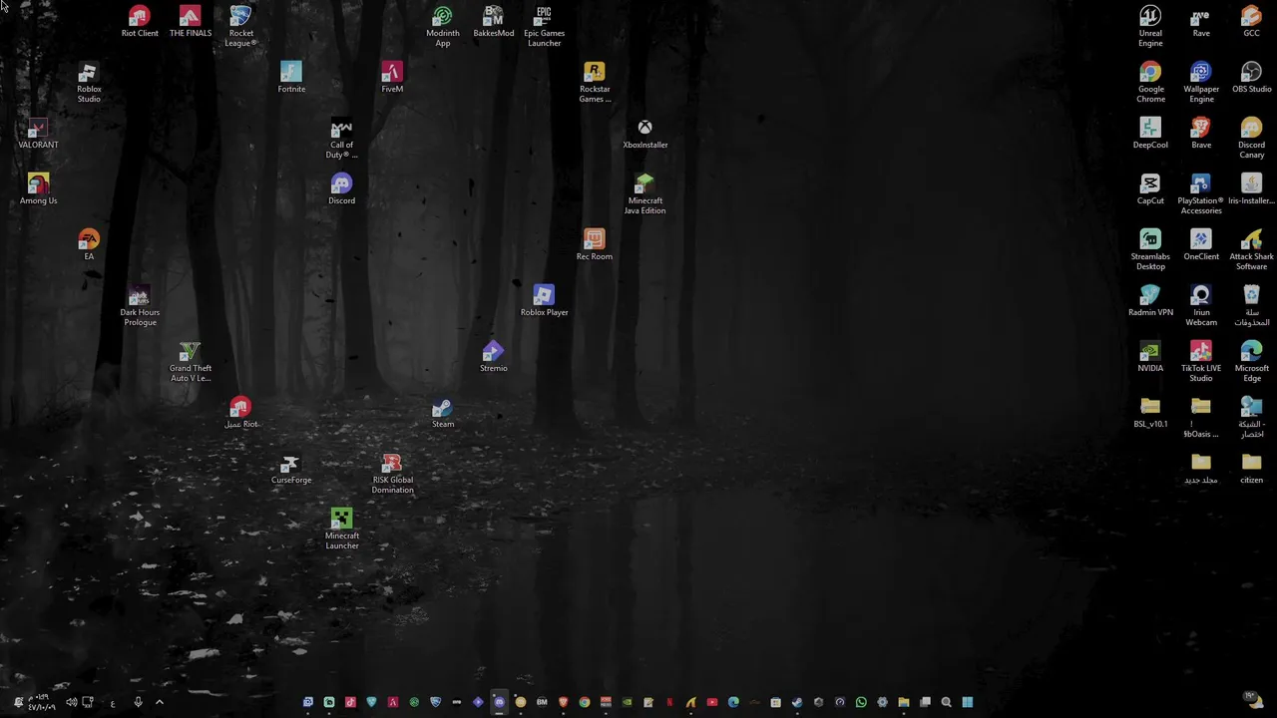
Task: Click the Windows Start button in taskbar
Action: (968, 702)
